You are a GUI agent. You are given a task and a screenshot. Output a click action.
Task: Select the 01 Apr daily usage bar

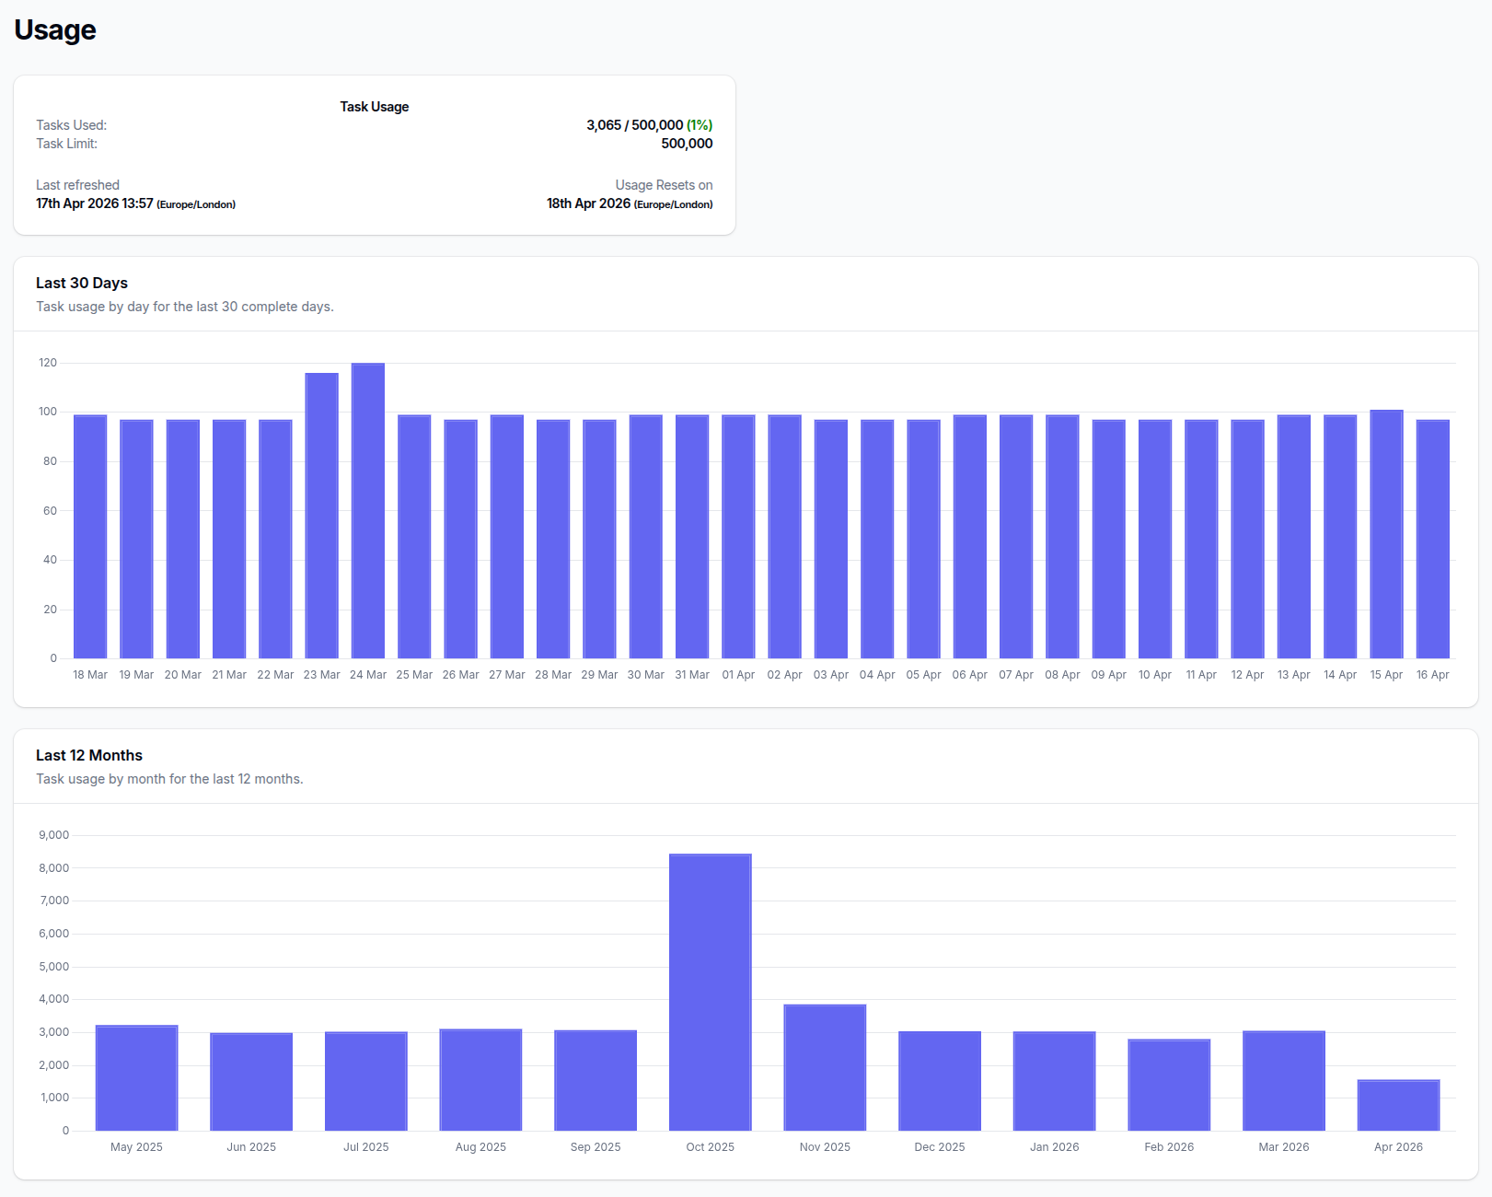738,537
